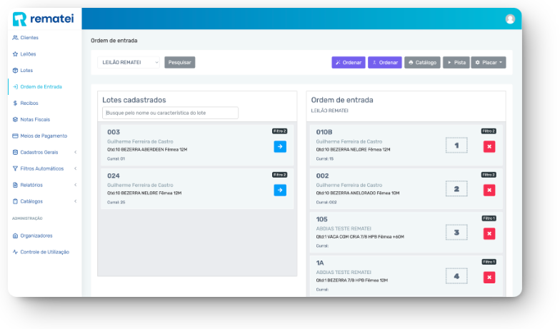Expand the Cadastros Gerais sidebar menu
560x329 pixels.
pos(44,152)
